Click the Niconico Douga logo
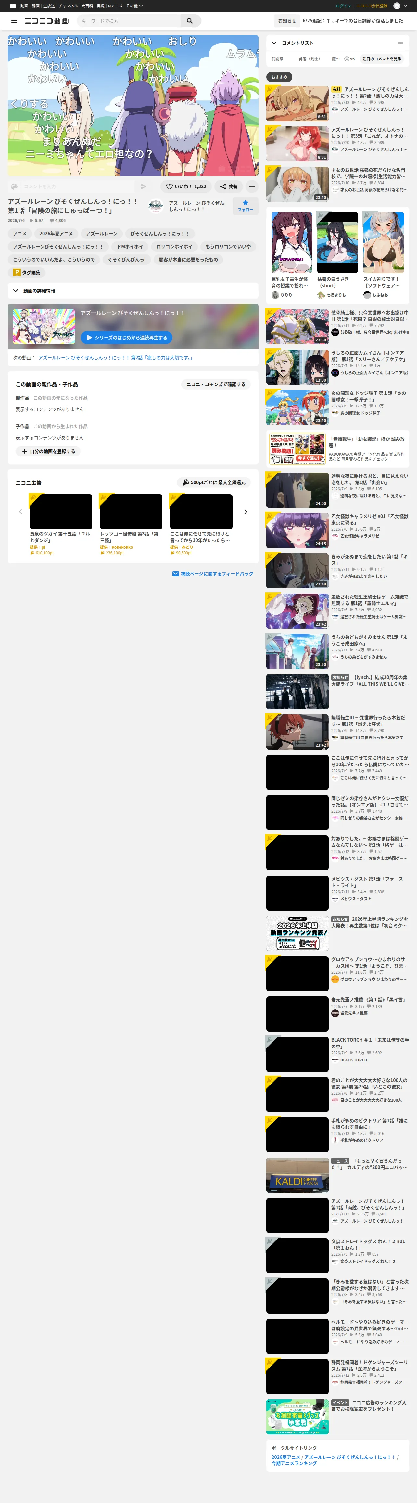This screenshot has height=1503, width=417. pos(47,21)
